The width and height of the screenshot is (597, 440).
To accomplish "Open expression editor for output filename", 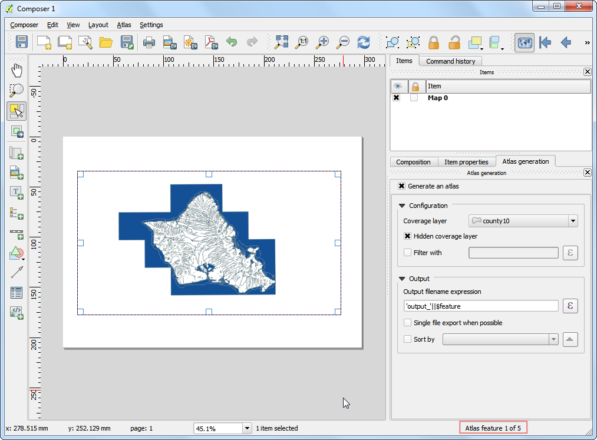I will pyautogui.click(x=570, y=306).
